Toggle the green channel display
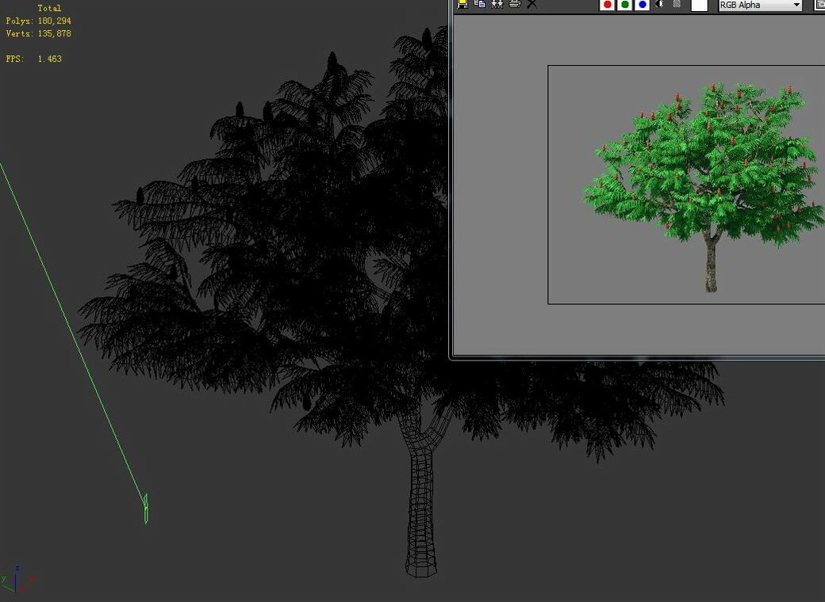 pyautogui.click(x=624, y=5)
